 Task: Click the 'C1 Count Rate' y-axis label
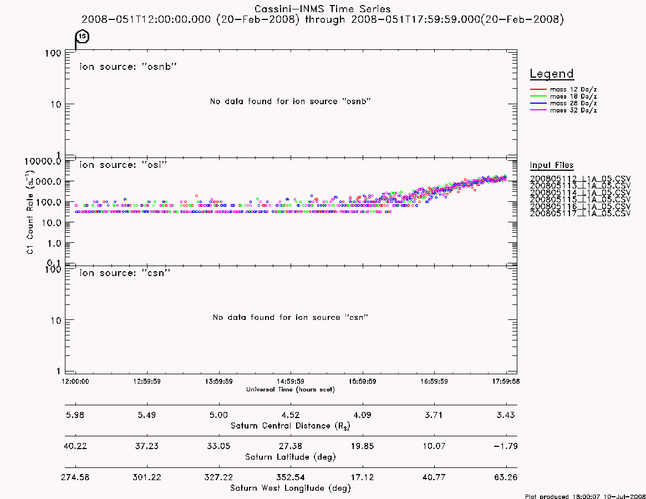click(x=30, y=212)
